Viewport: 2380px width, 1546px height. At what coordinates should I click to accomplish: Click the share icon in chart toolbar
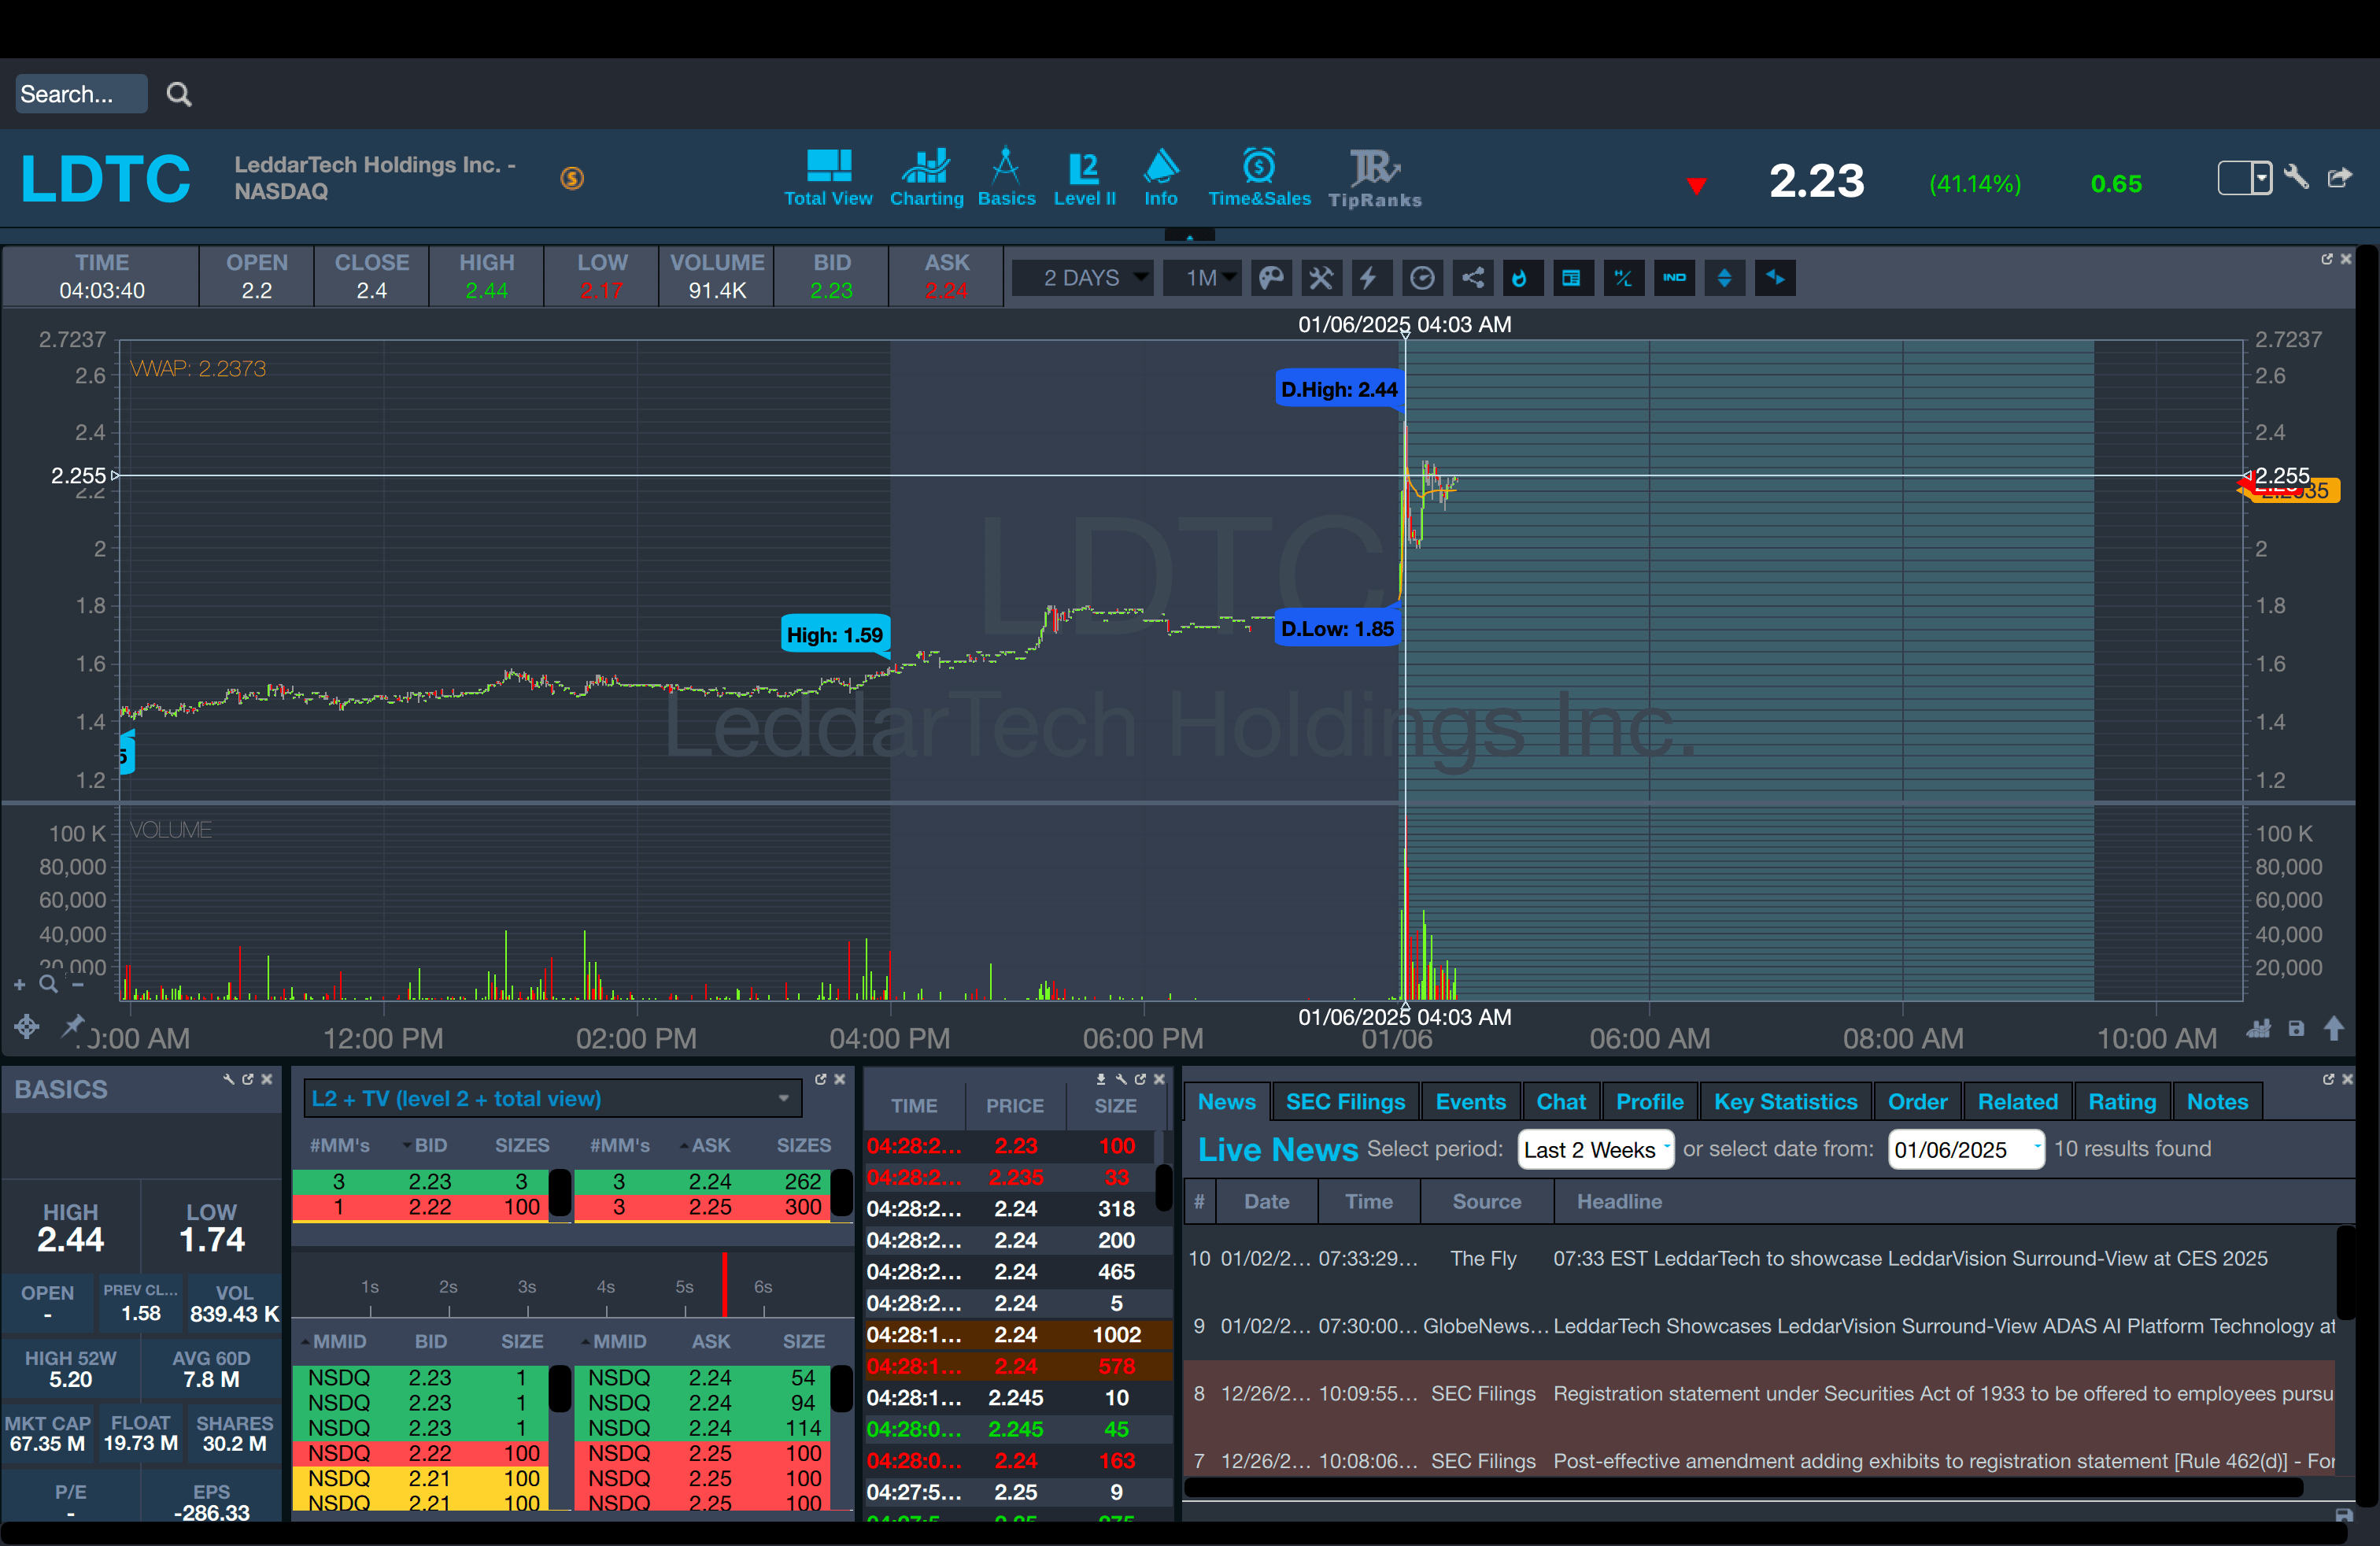point(1473,278)
